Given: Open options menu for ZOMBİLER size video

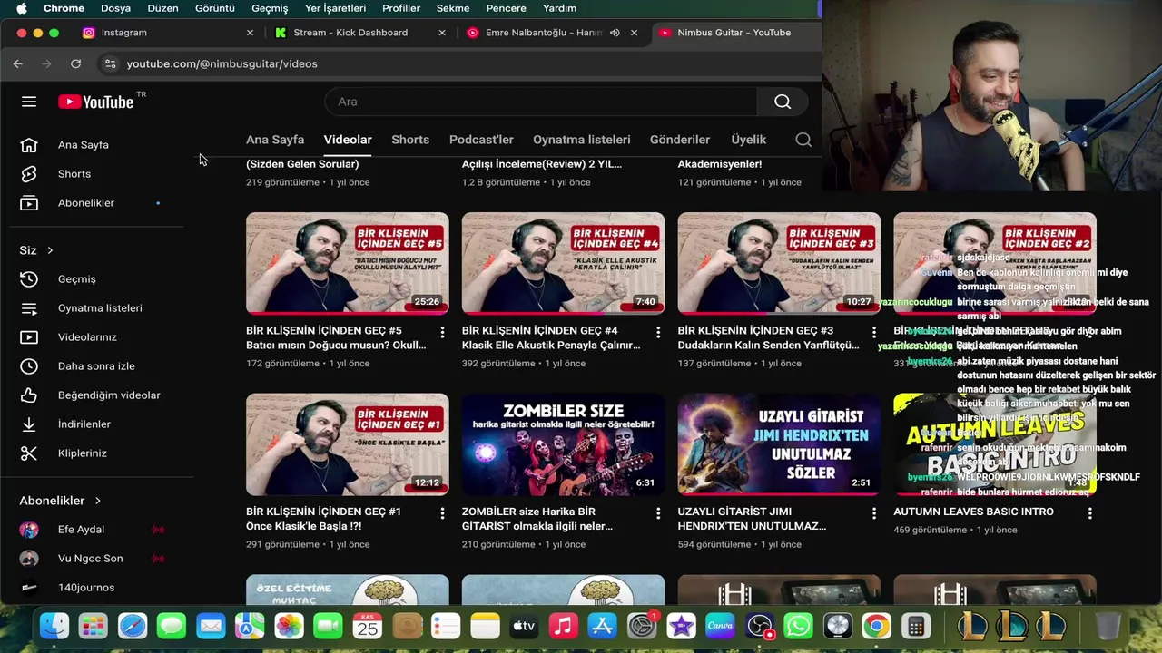Looking at the screenshot, I should (x=658, y=514).
